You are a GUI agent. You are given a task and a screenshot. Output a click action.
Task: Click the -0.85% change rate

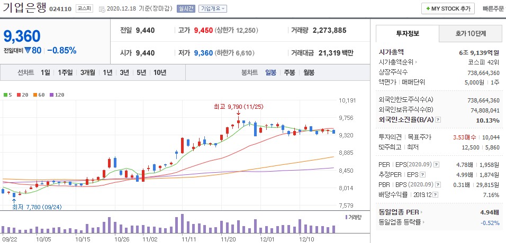click(x=61, y=50)
